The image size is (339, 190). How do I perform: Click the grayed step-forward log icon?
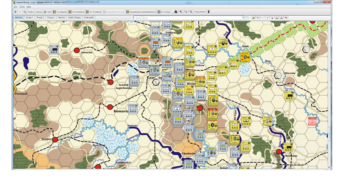click(20, 12)
